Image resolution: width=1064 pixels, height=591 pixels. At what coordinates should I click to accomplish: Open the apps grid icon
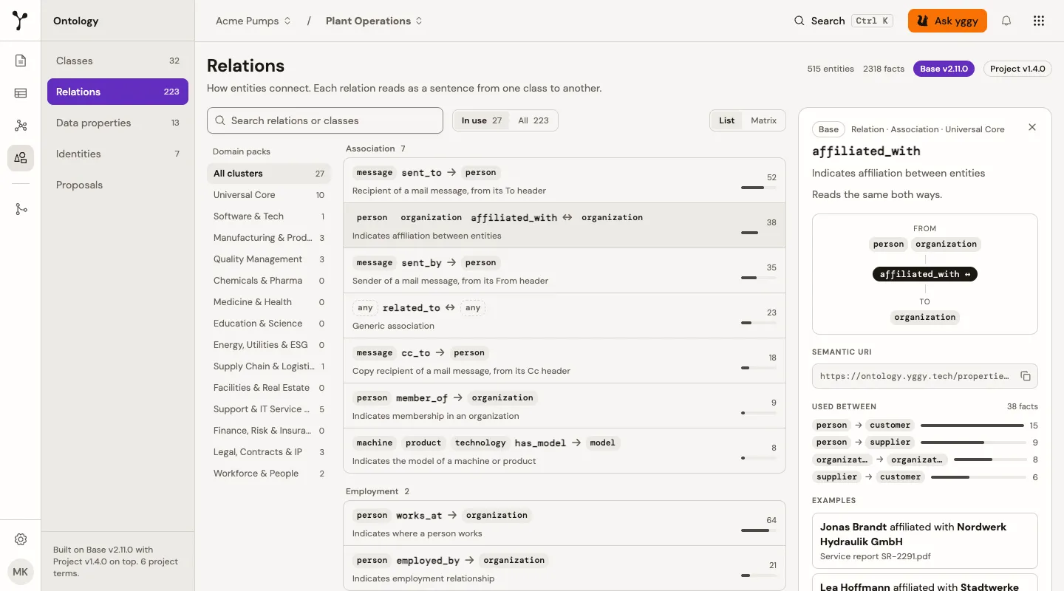[1039, 21]
